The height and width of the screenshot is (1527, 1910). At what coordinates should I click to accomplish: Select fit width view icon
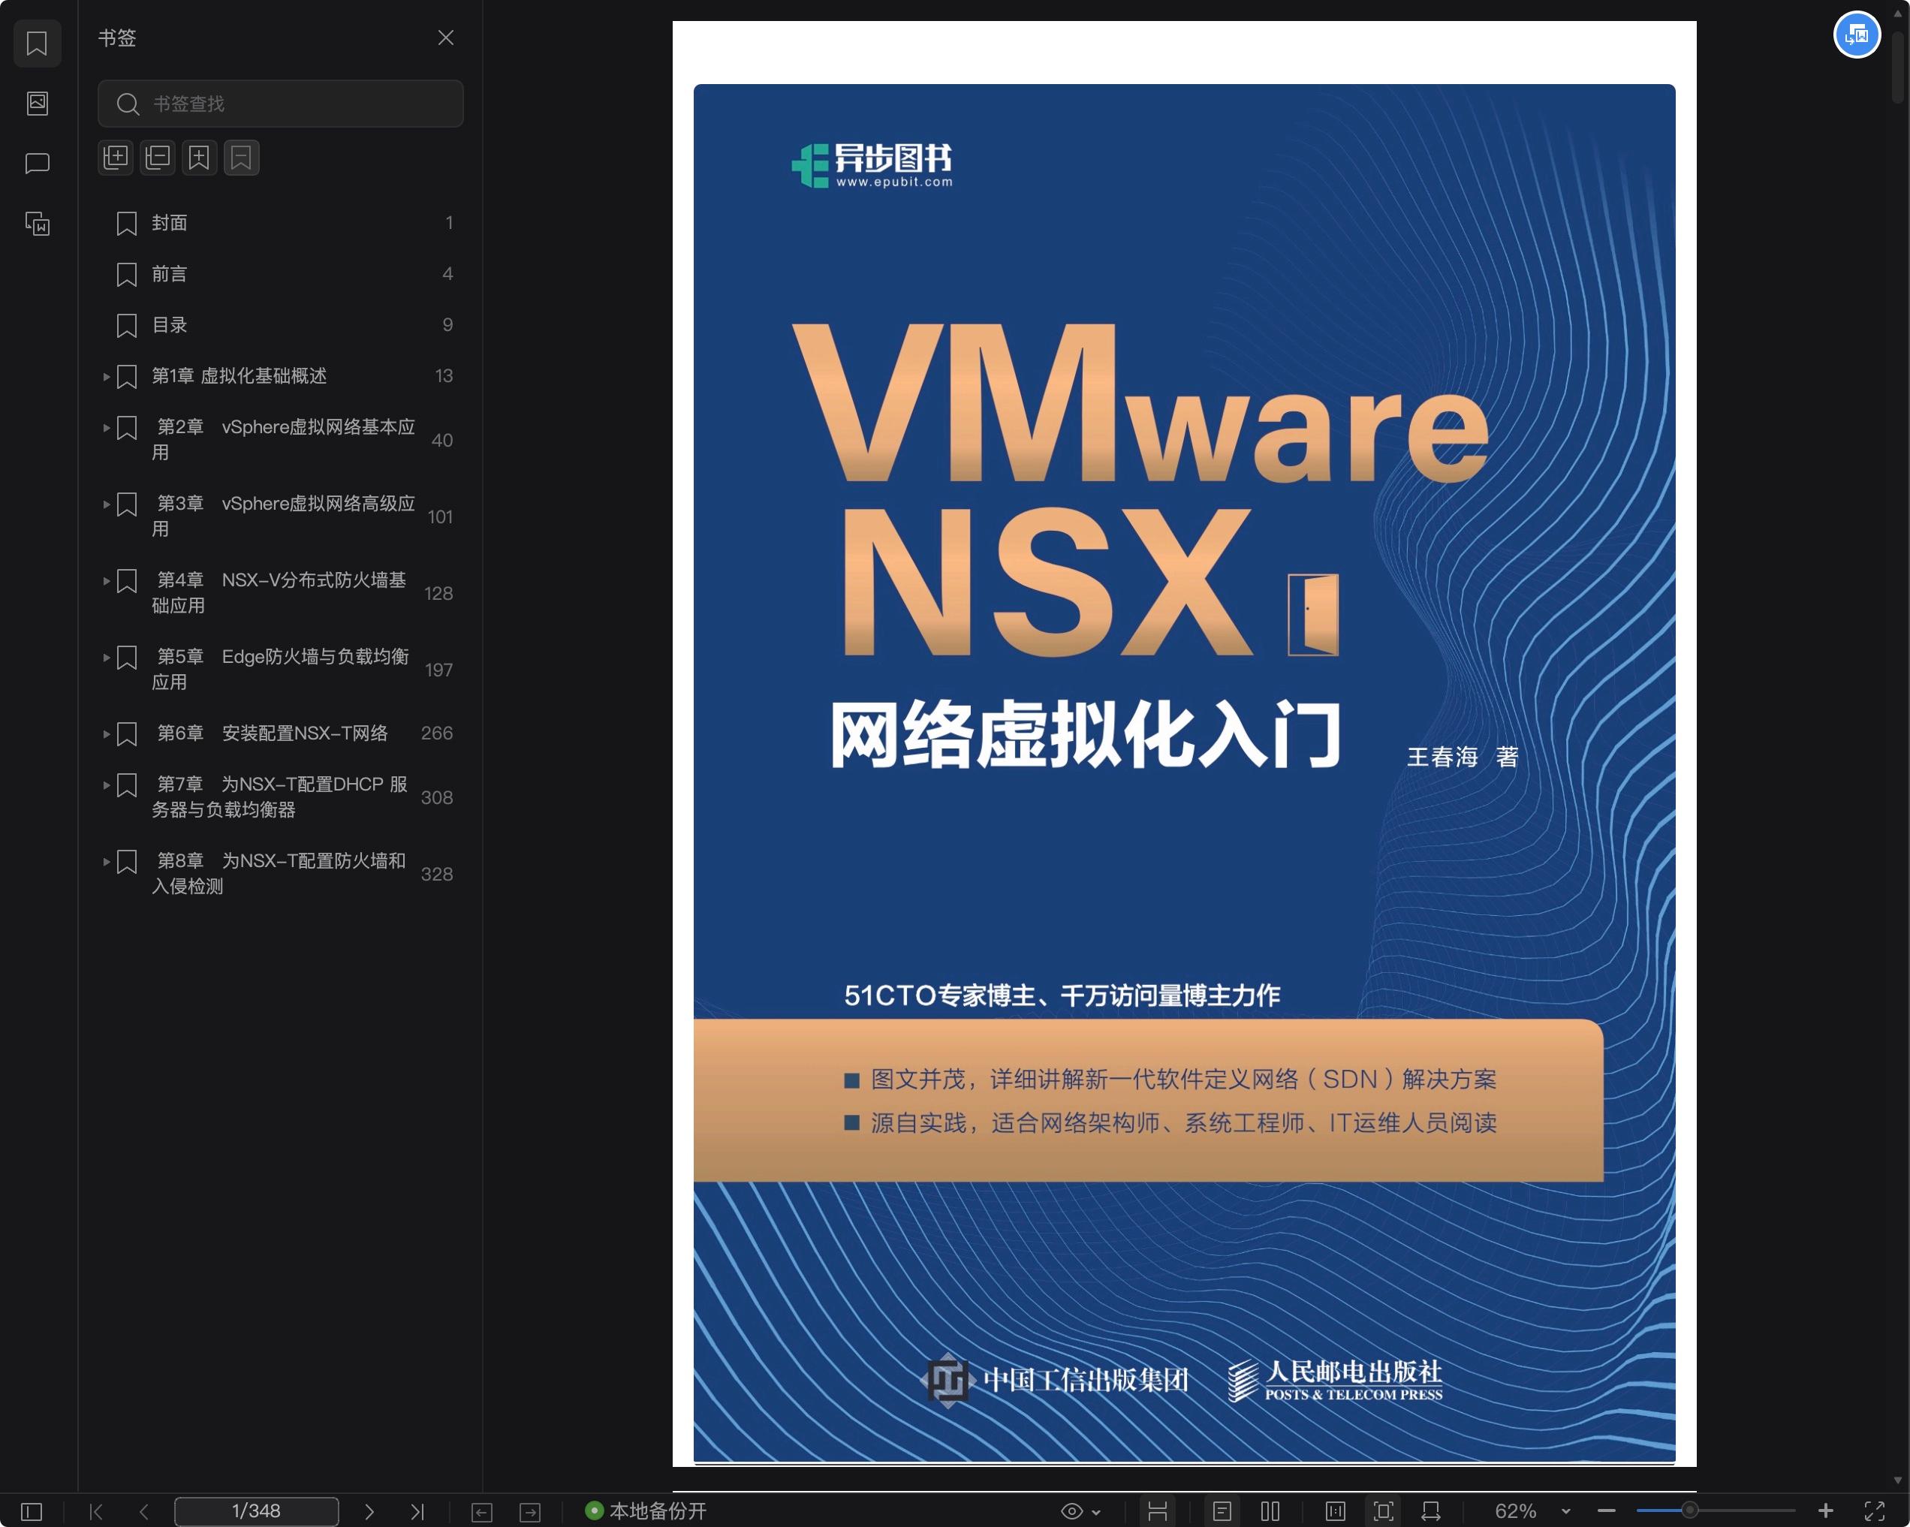pos(1431,1511)
